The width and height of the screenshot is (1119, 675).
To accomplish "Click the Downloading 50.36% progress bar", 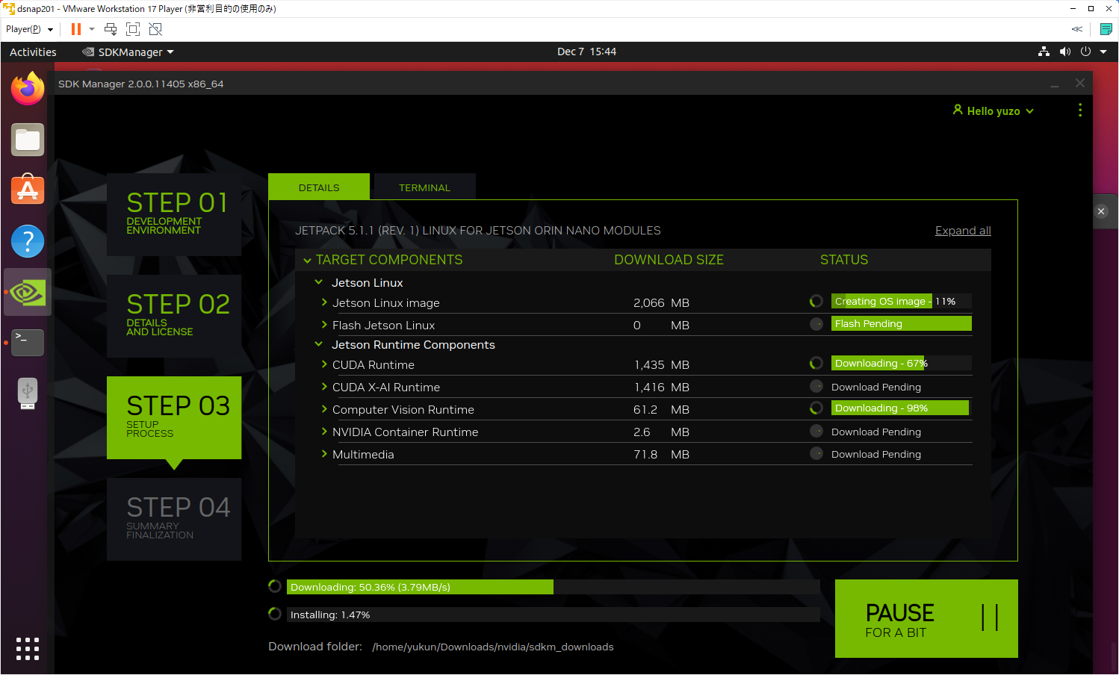I will pos(553,587).
